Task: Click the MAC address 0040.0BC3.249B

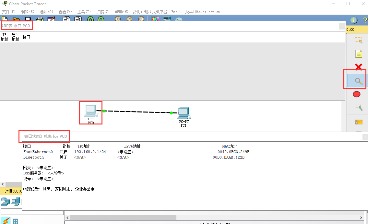Action: pyautogui.click(x=233, y=152)
